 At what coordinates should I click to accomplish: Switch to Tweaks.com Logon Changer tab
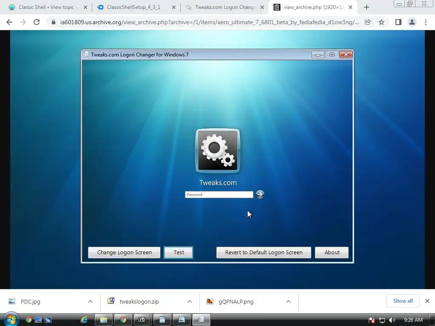[225, 7]
